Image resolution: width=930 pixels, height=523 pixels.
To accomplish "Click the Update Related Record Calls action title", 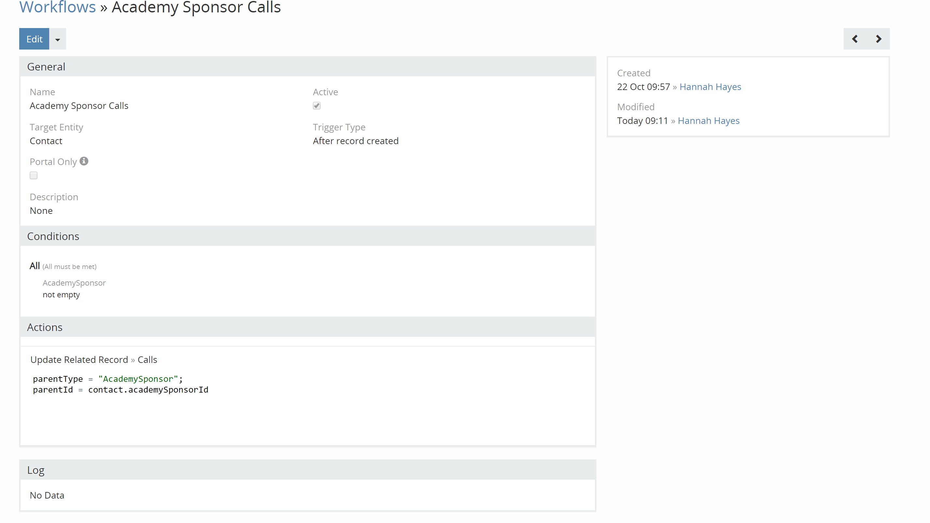I will pos(94,360).
